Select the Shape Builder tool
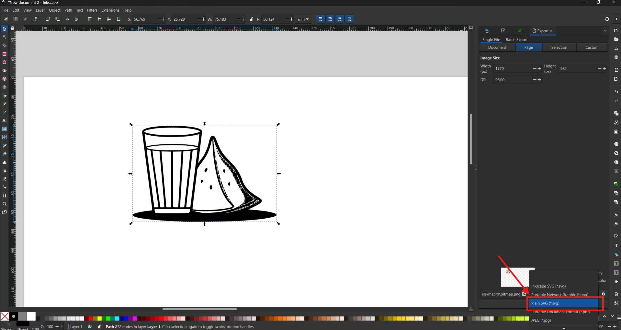The height and width of the screenshot is (330, 621). click(x=5, y=46)
